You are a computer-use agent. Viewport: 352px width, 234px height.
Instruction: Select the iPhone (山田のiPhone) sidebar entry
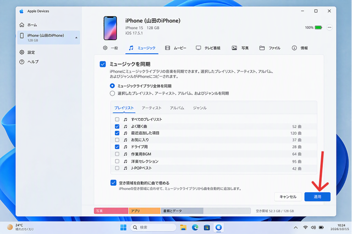pos(48,37)
